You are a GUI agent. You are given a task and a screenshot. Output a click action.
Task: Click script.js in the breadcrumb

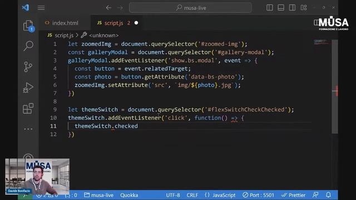64,36
